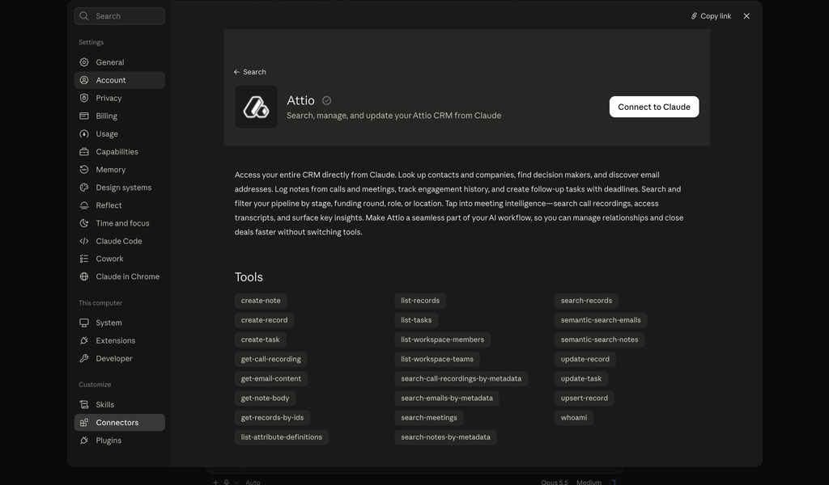This screenshot has width=829, height=485.
Task: Click the create-record tool chip
Action: pos(265,320)
